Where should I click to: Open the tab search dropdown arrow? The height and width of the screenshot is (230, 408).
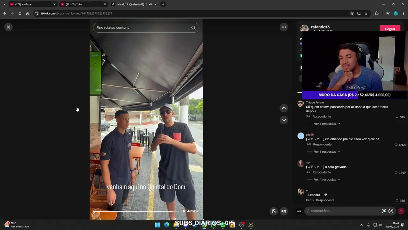coord(4,4)
